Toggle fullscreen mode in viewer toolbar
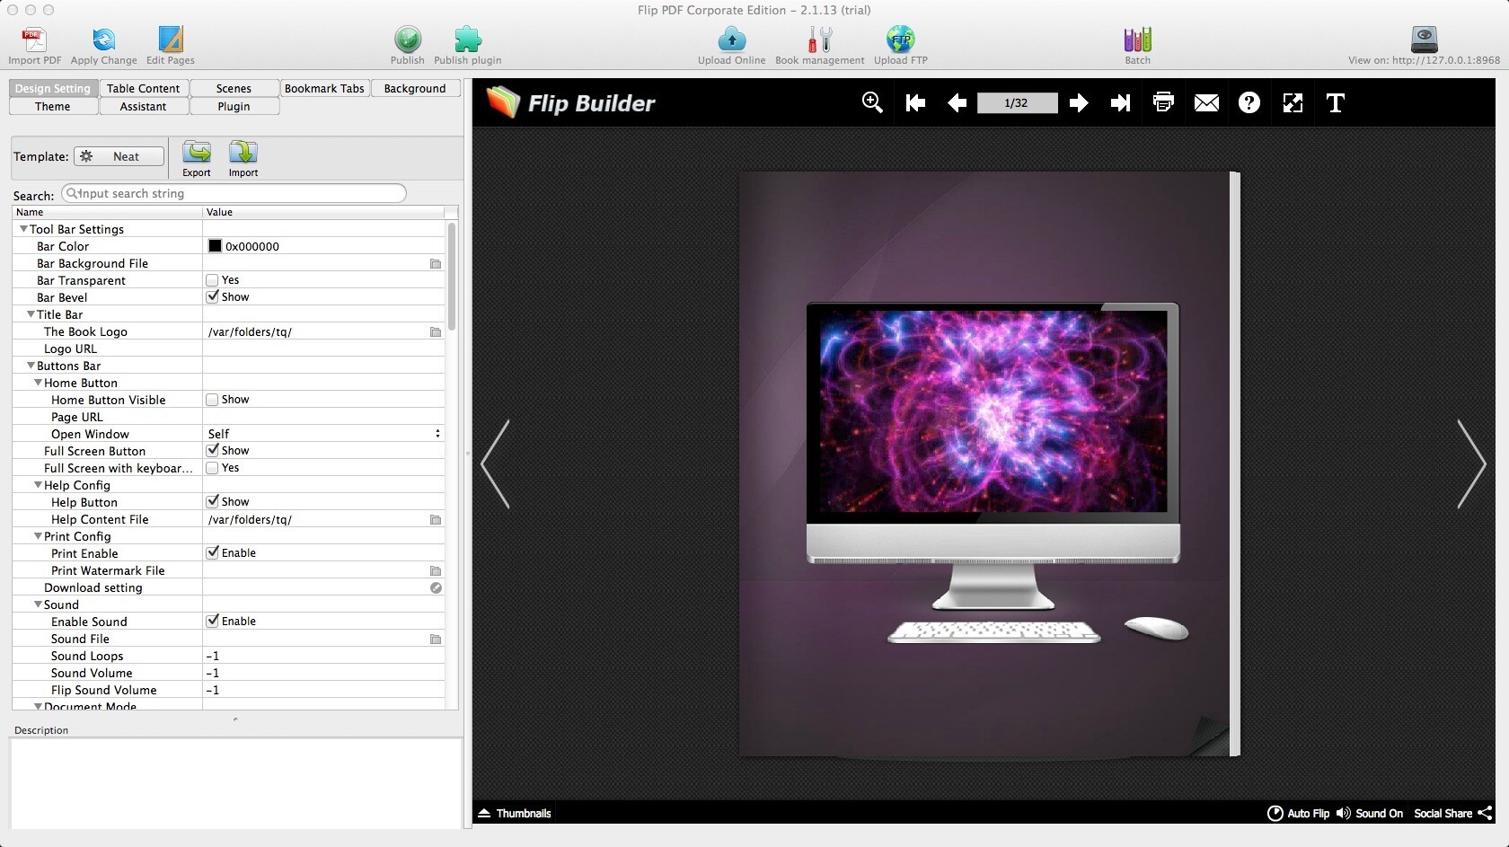 pyautogui.click(x=1293, y=103)
